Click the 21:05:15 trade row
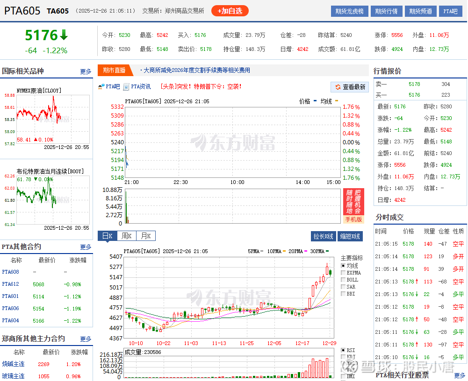 point(420,244)
